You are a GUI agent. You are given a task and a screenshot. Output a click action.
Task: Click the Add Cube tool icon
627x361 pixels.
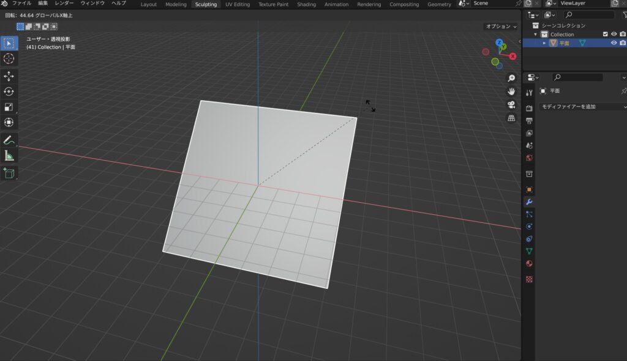(x=9, y=173)
